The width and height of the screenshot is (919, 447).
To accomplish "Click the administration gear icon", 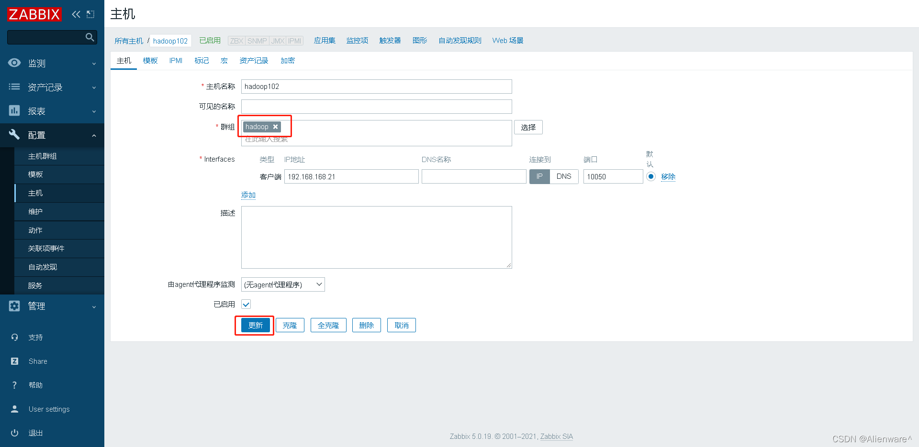I will [x=14, y=306].
